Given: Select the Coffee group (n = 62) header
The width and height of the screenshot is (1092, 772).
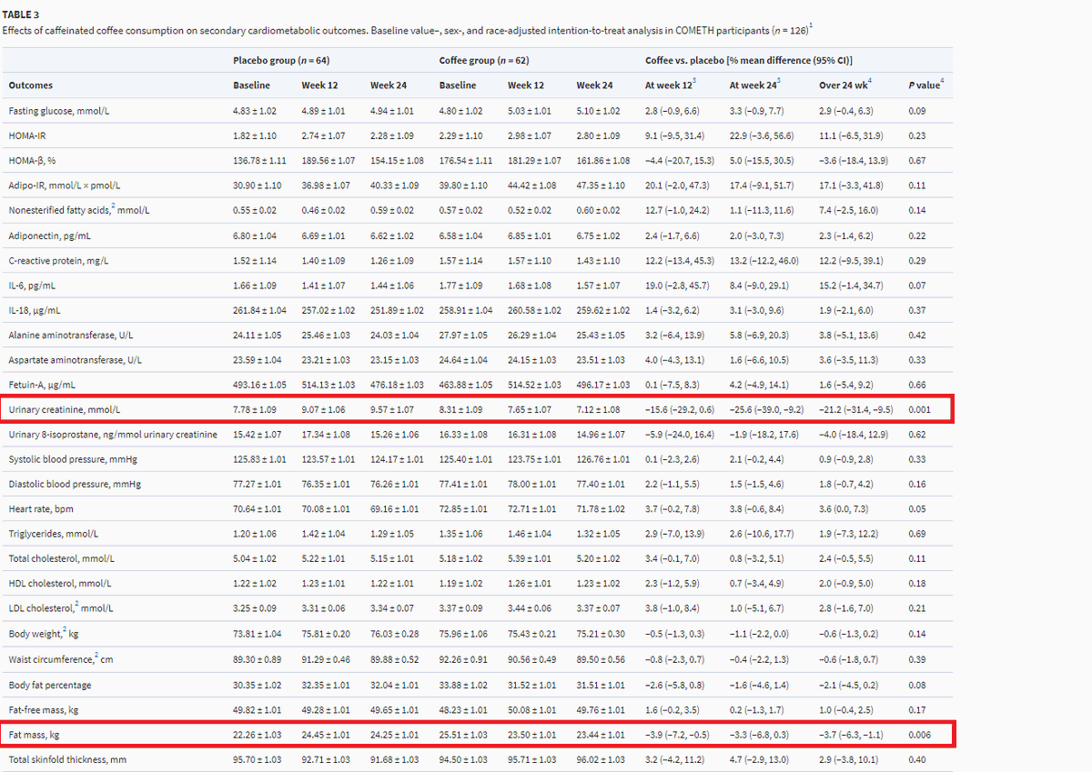Looking at the screenshot, I should coord(484,60).
